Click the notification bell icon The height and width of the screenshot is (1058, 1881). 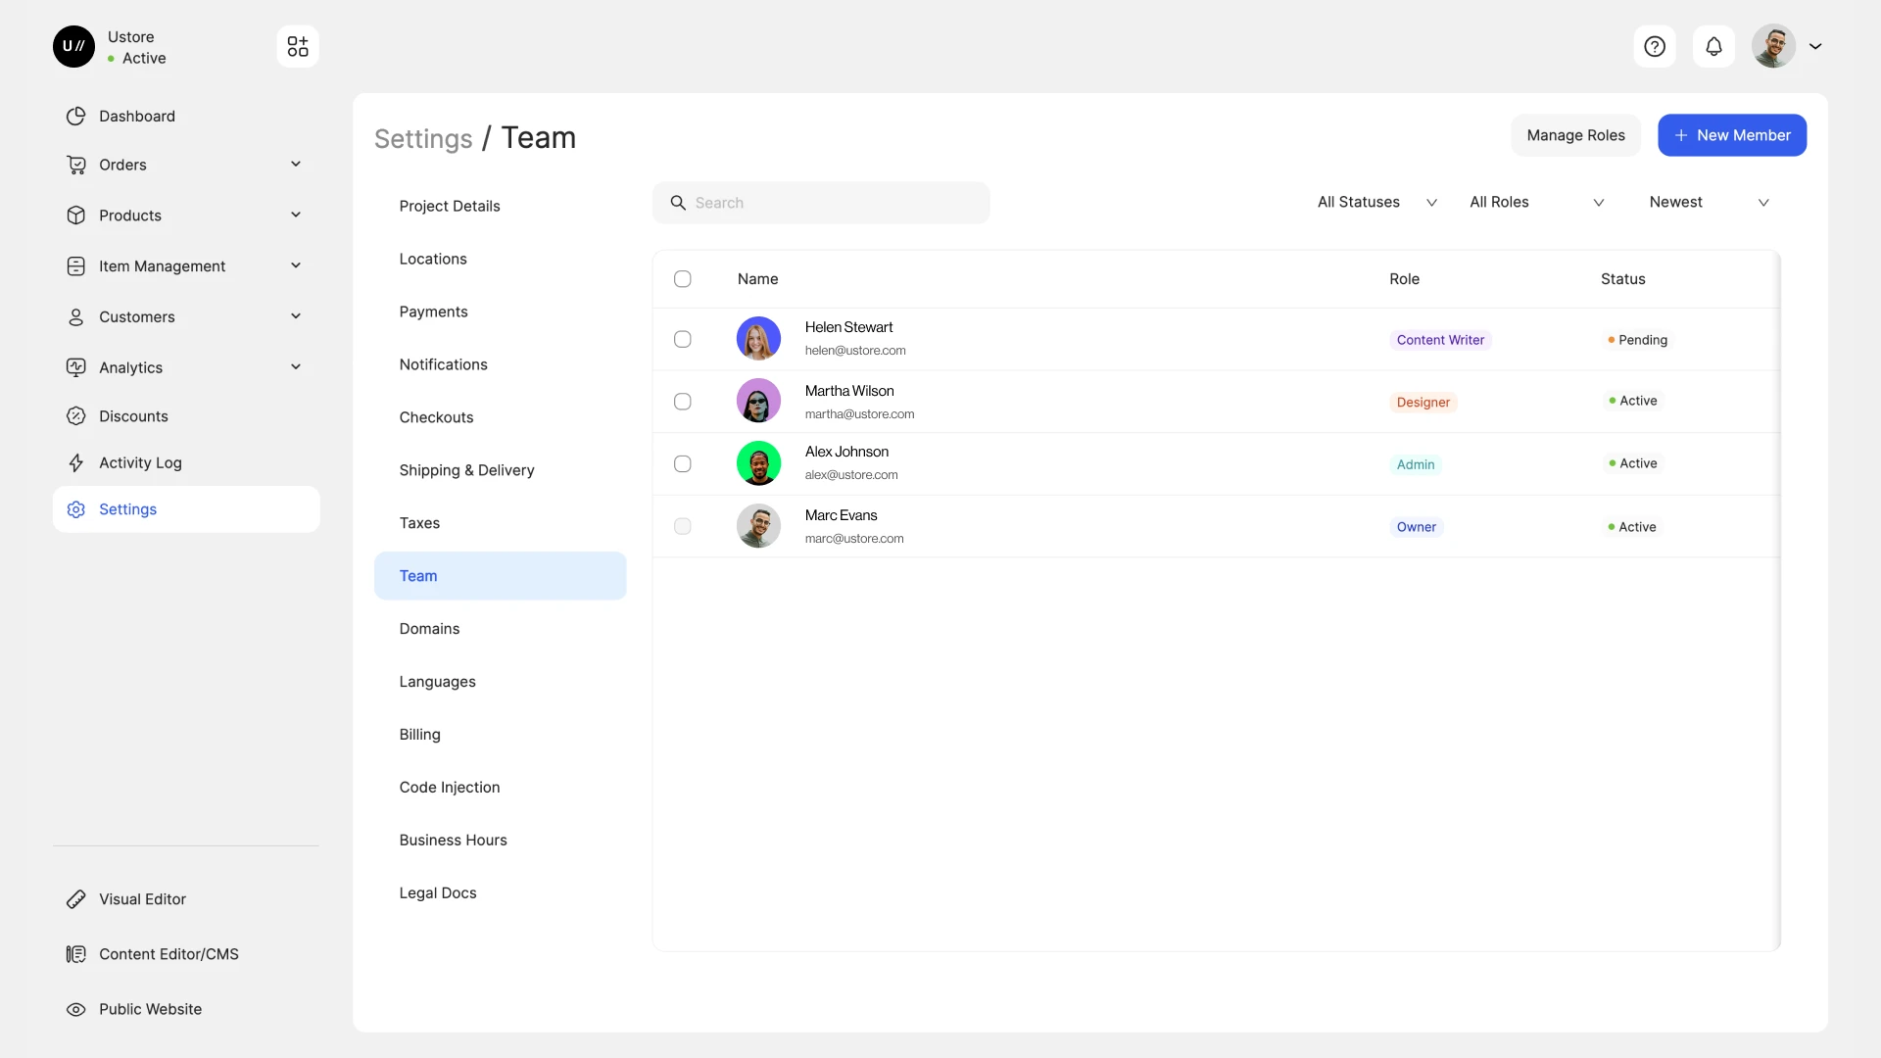coord(1713,46)
